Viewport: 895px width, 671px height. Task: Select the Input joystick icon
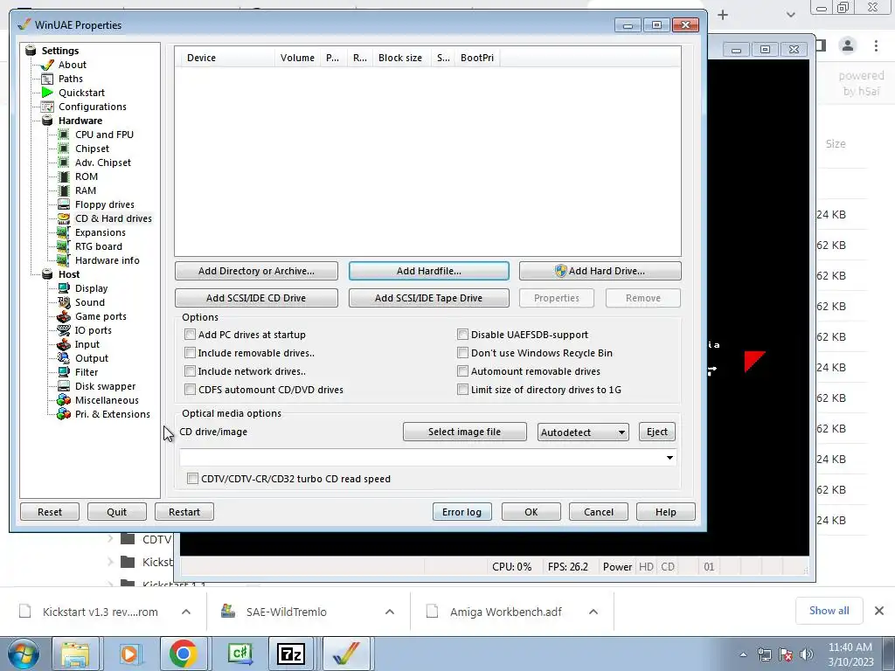click(x=64, y=344)
